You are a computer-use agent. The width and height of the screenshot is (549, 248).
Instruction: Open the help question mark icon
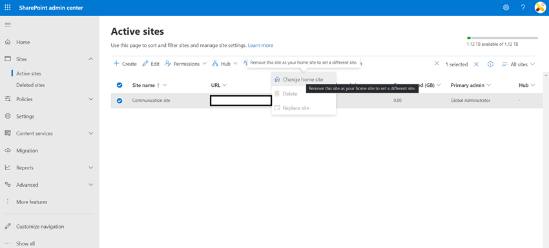[x=523, y=8]
